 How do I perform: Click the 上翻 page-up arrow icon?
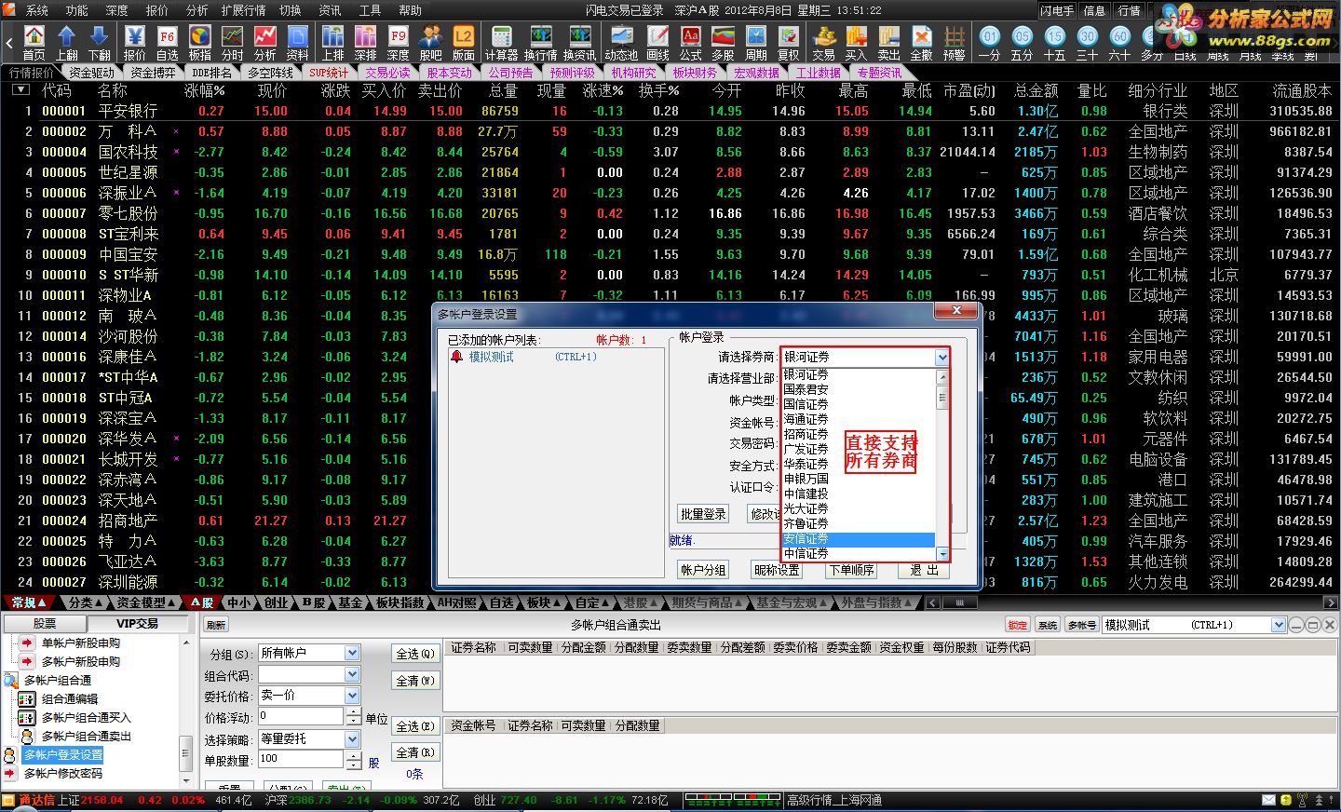click(67, 42)
